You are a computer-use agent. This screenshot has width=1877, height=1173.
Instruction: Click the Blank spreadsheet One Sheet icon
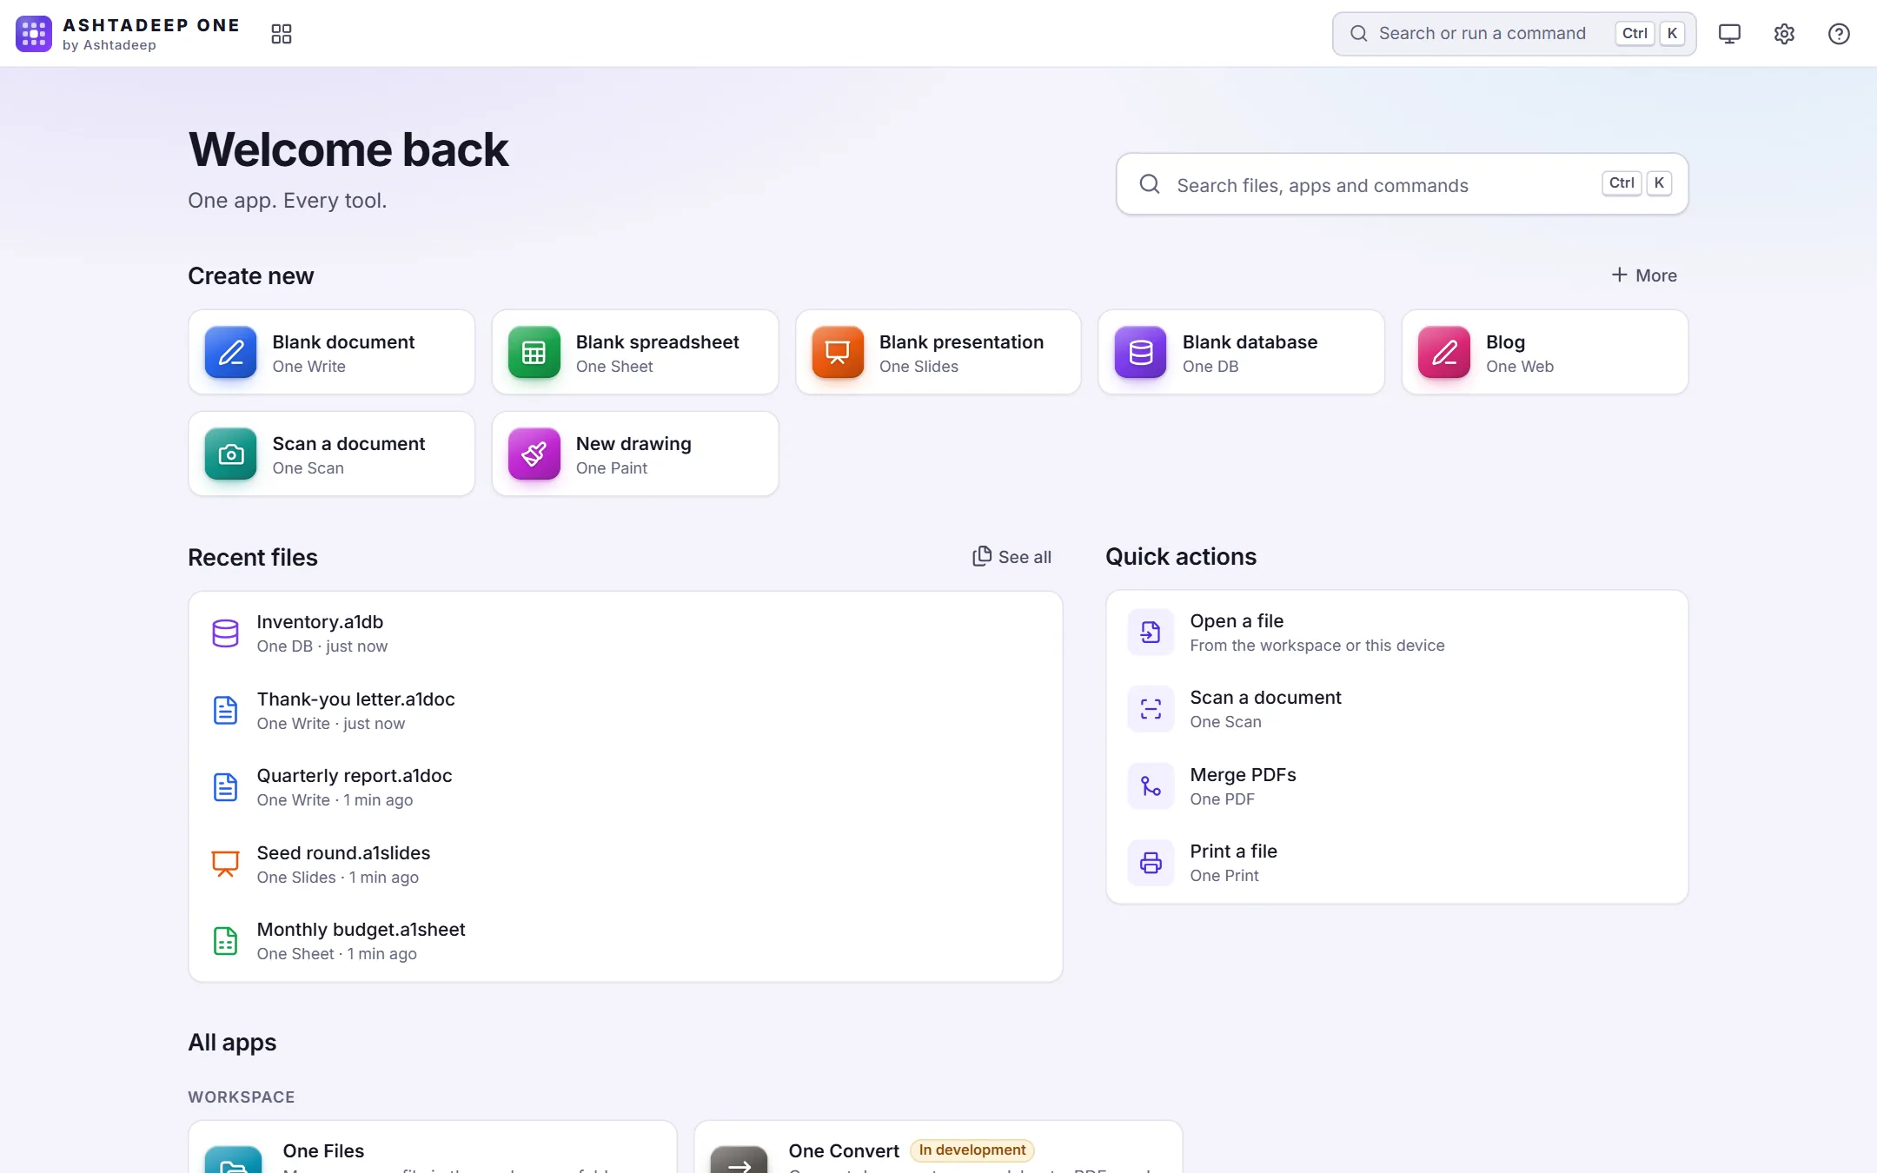click(x=534, y=353)
